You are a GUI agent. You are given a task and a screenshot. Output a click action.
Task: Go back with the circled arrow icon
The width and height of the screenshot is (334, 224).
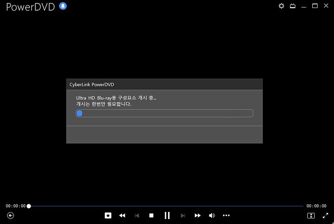click(11, 215)
